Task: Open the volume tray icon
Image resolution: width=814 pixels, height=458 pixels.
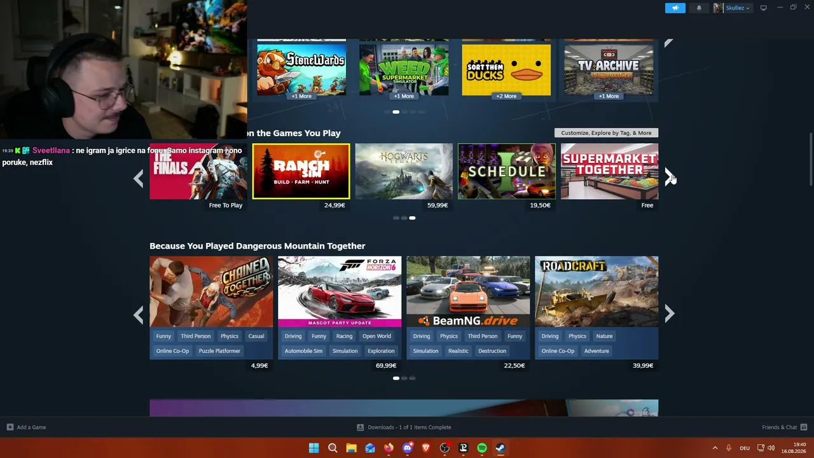Action: (771, 448)
